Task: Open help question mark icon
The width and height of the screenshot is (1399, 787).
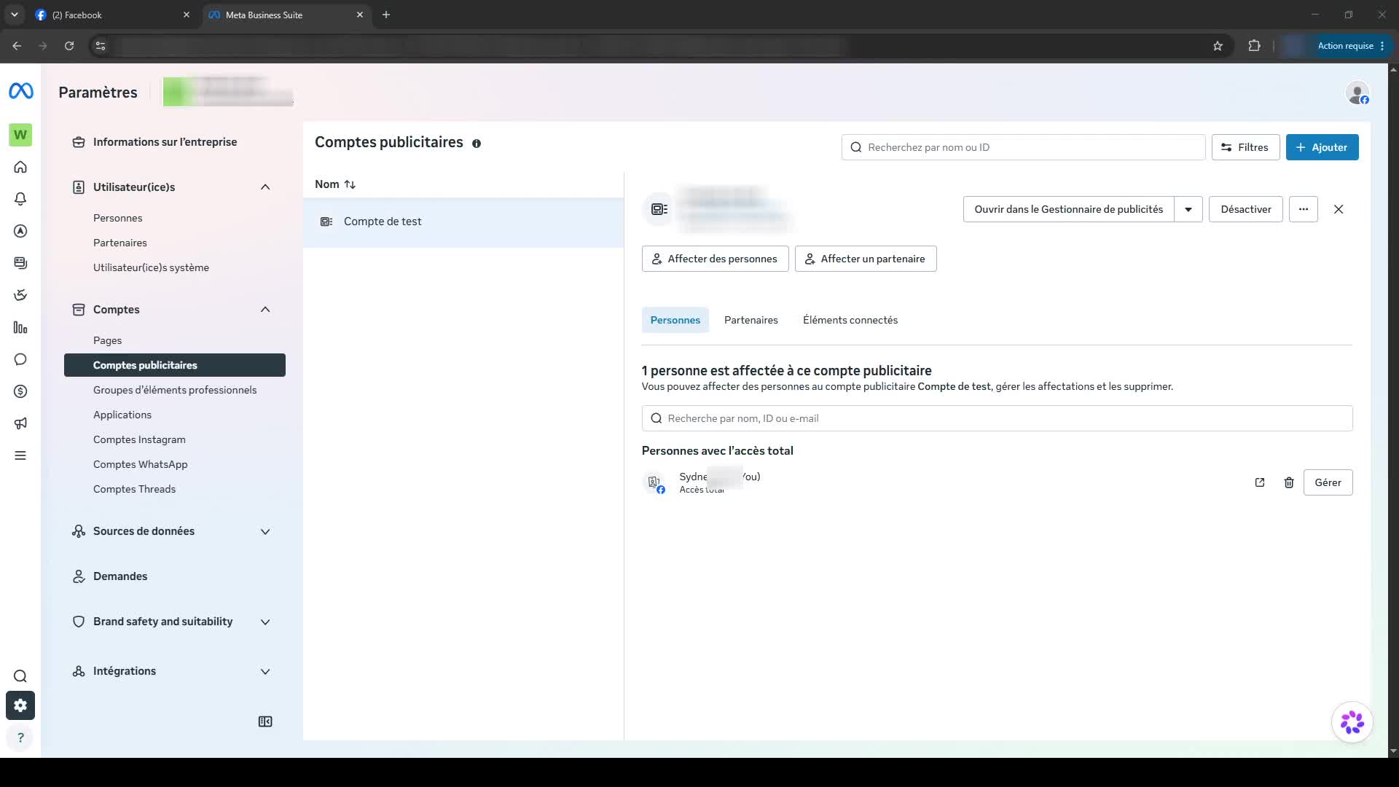Action: pos(20,737)
